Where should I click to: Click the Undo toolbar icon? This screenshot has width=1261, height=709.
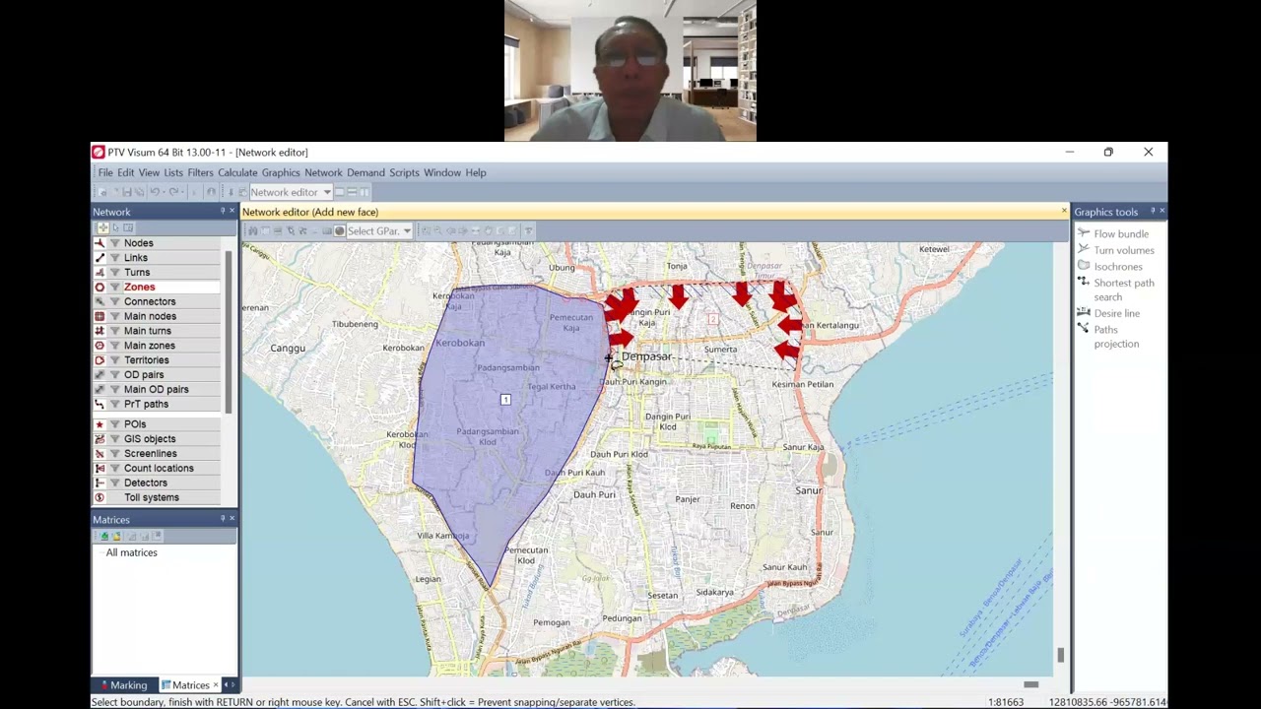(156, 192)
